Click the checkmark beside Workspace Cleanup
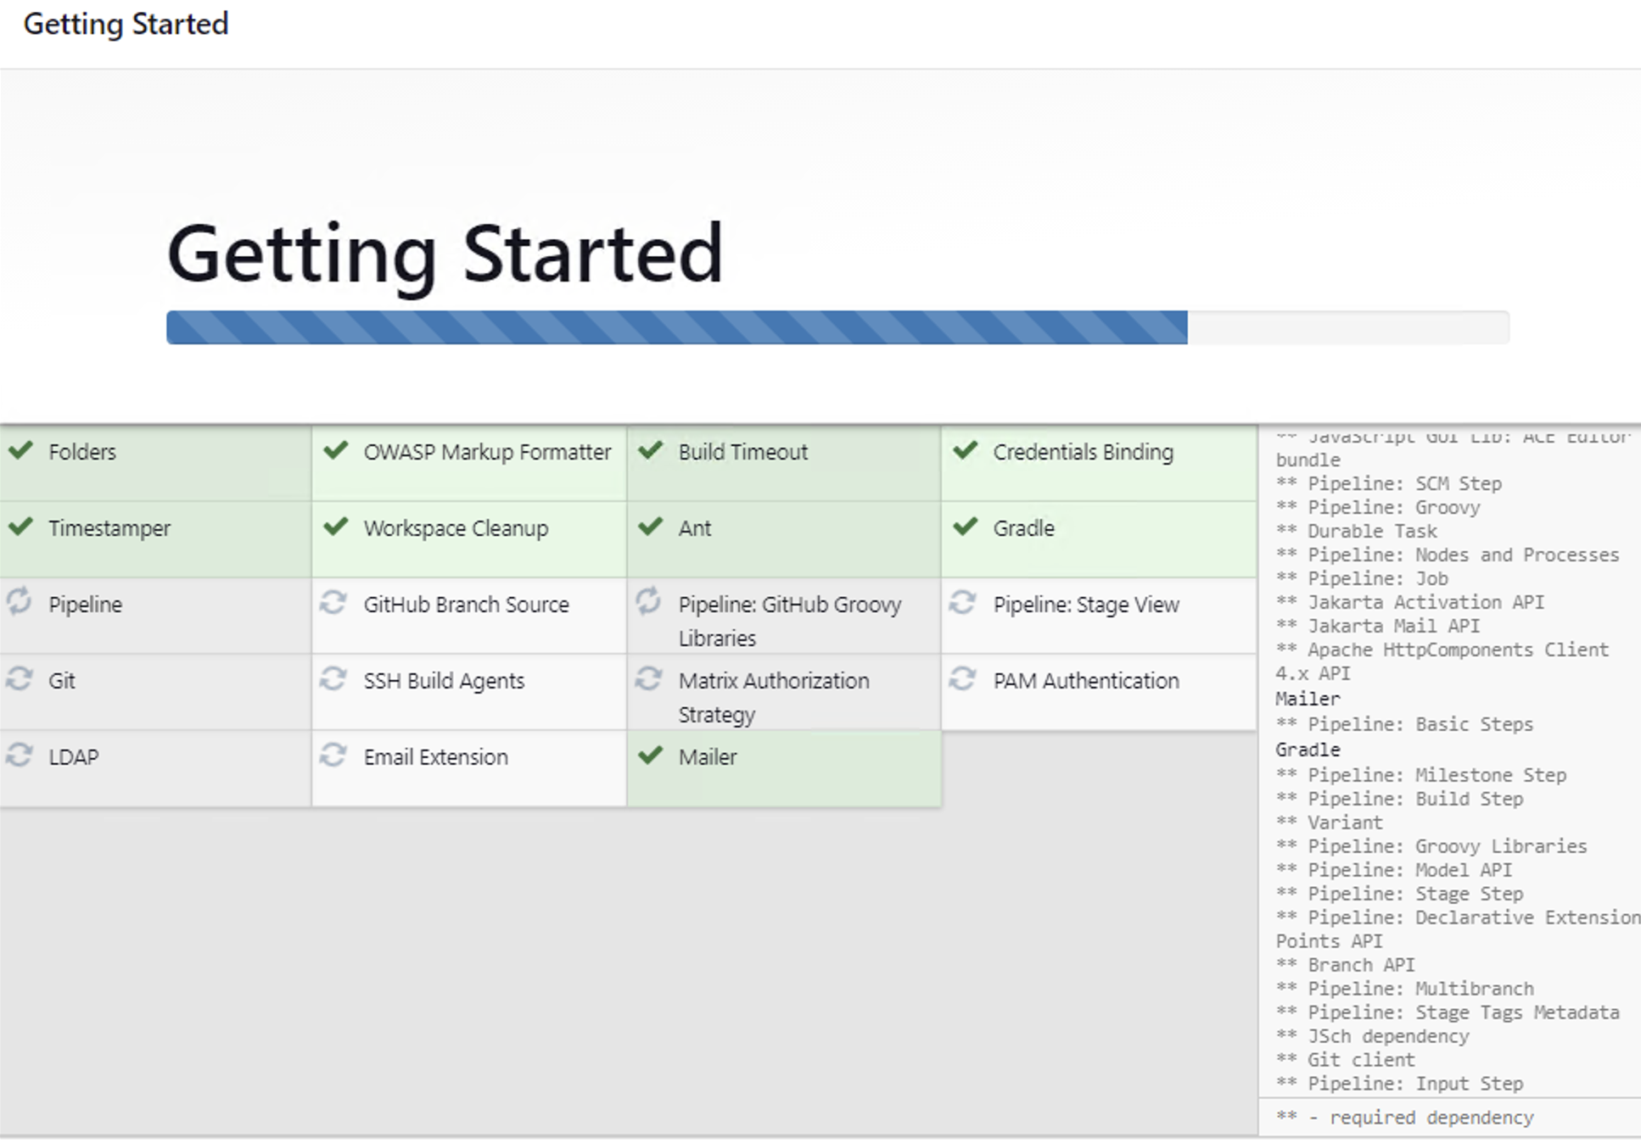1641x1143 pixels. [x=335, y=527]
